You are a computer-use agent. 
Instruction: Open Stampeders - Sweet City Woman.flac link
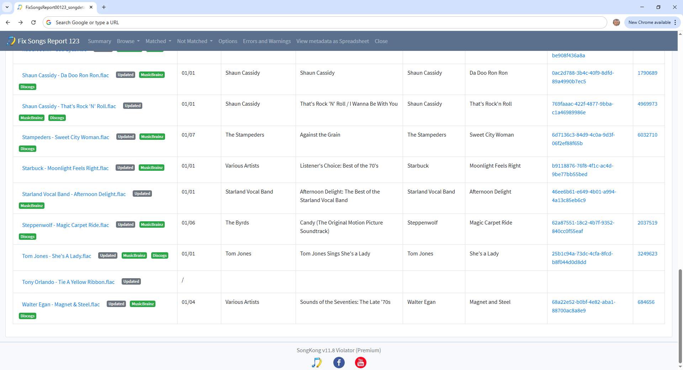65,137
